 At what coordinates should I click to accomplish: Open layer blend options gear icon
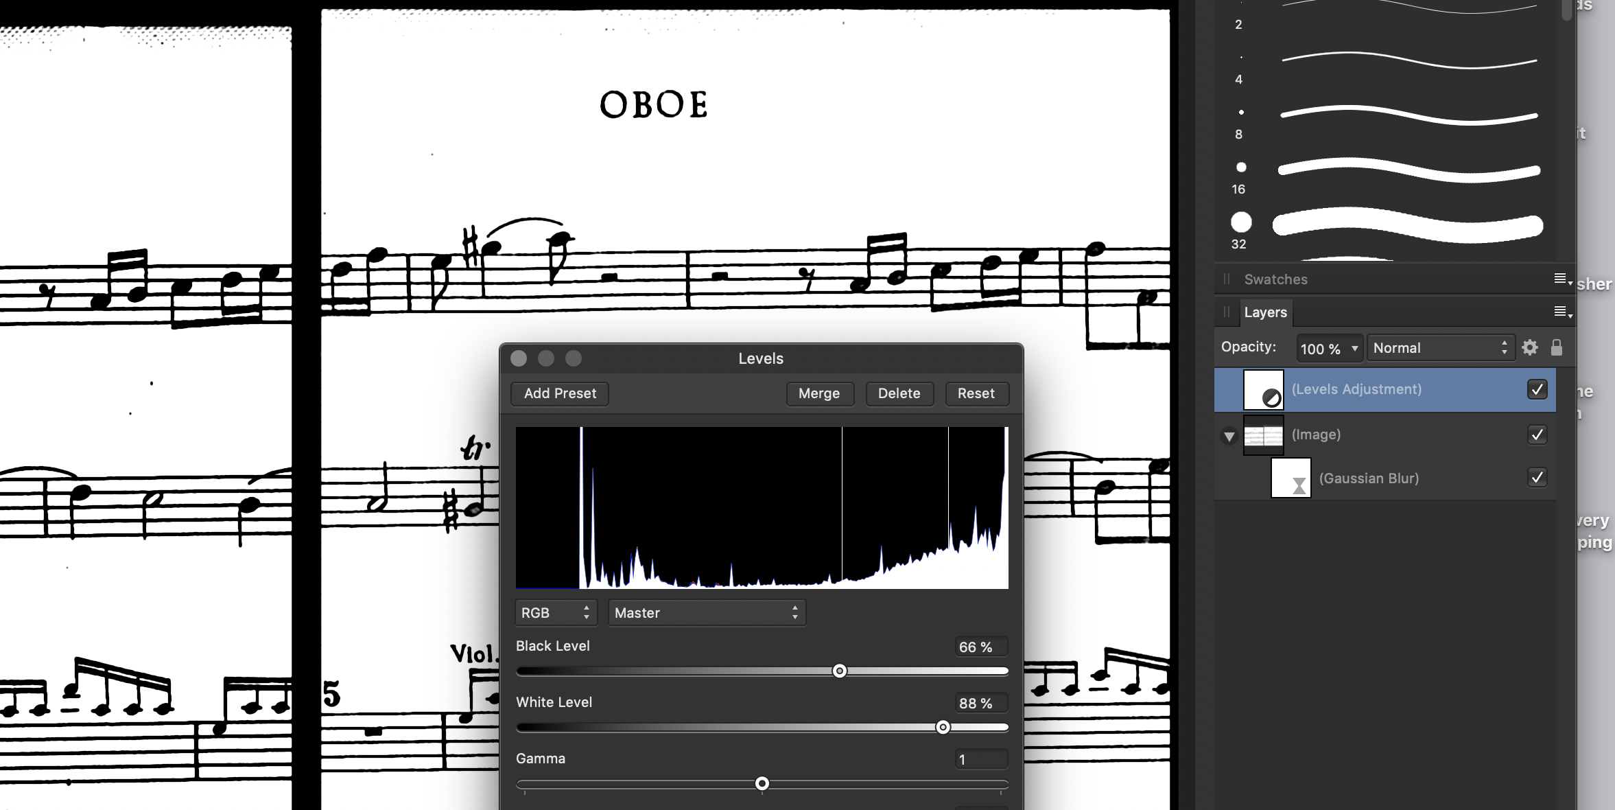tap(1530, 347)
